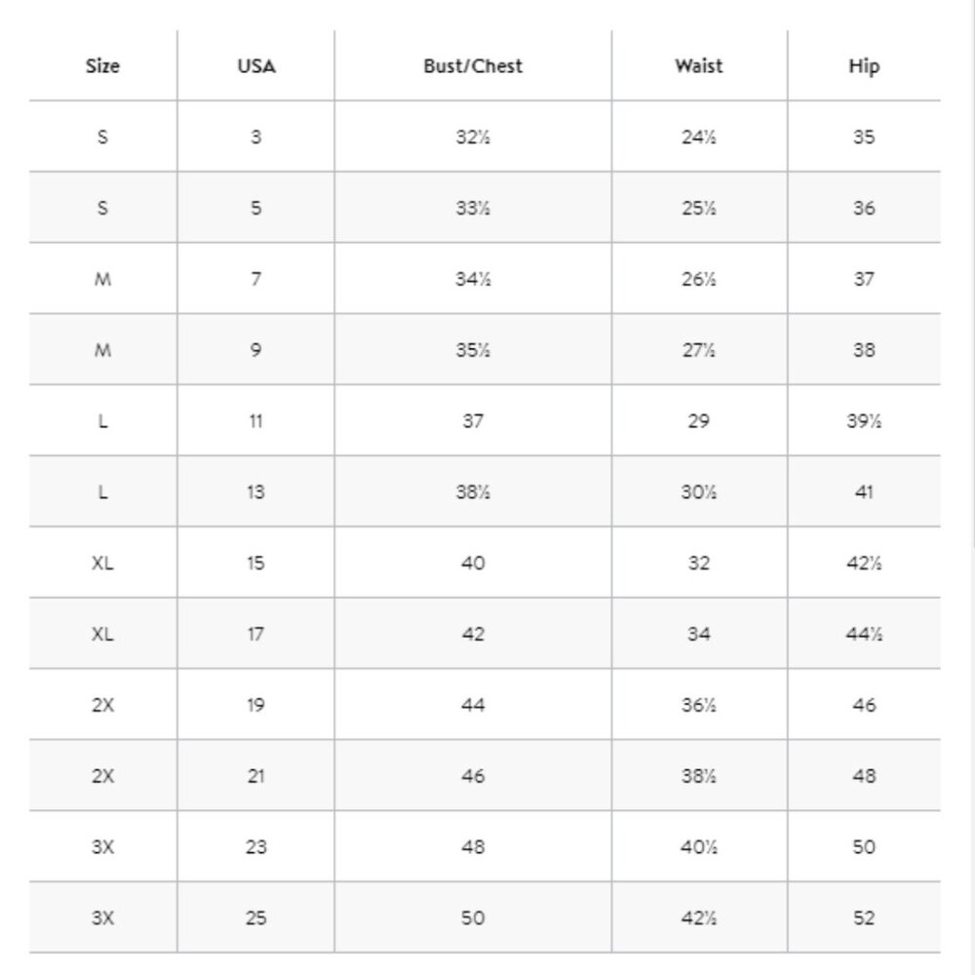Select the Hip column header
Image resolution: width=975 pixels, height=975 pixels.
point(864,66)
